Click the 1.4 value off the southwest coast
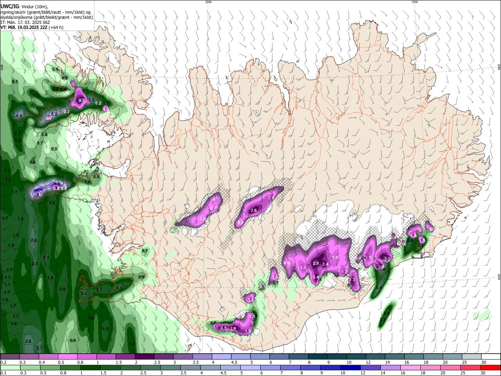The image size is (501, 376). [x=91, y=318]
